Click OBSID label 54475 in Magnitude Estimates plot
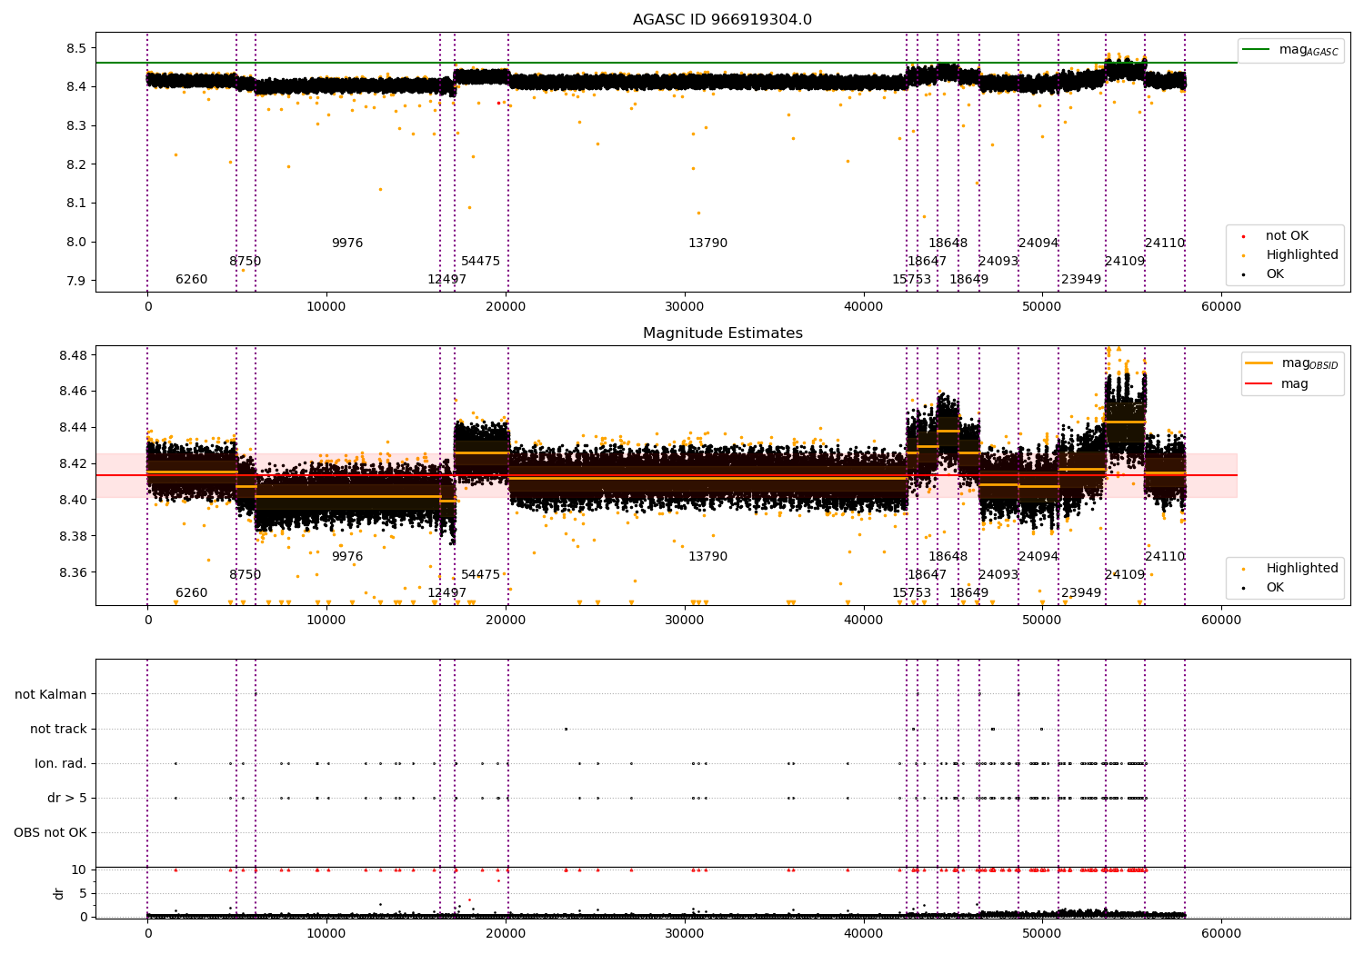The width and height of the screenshot is (1364, 954). tap(481, 575)
